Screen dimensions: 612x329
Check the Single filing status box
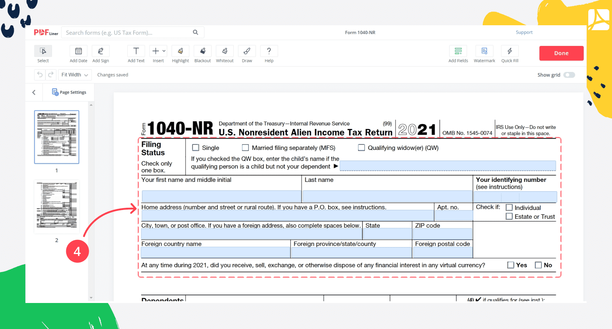point(196,148)
